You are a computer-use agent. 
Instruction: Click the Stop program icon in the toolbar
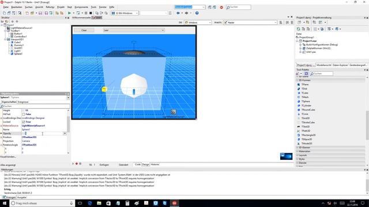91,13
